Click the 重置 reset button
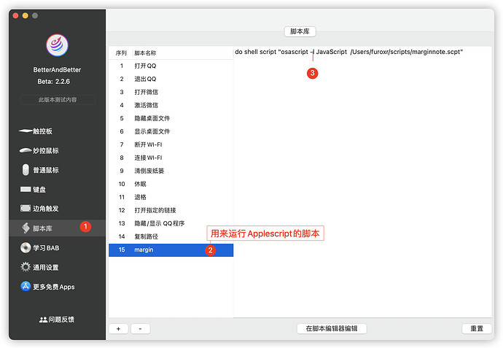This screenshot has height=348, width=503. tap(477, 329)
